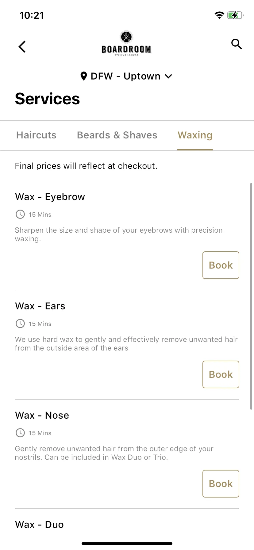Open the Wax - Duo service title
Viewport: 254px width, 550px height.
pos(39,525)
